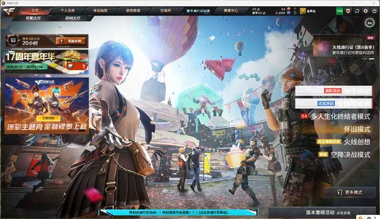This screenshot has width=380, height=219.
Task: Open the 幸运抽奖 lucky draw tab
Action: 100,10
